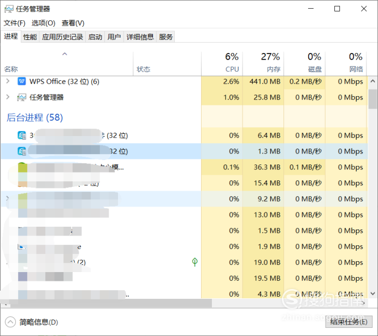Minimize the Task Manager window
Screen dimensions: 378x336
[311, 9]
